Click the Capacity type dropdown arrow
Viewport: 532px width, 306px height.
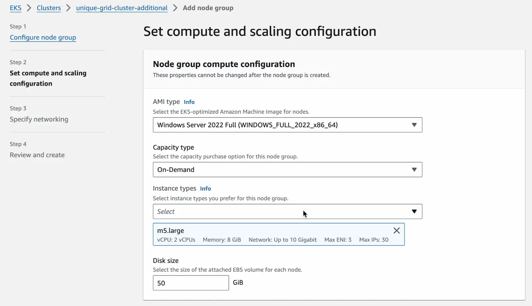click(414, 170)
